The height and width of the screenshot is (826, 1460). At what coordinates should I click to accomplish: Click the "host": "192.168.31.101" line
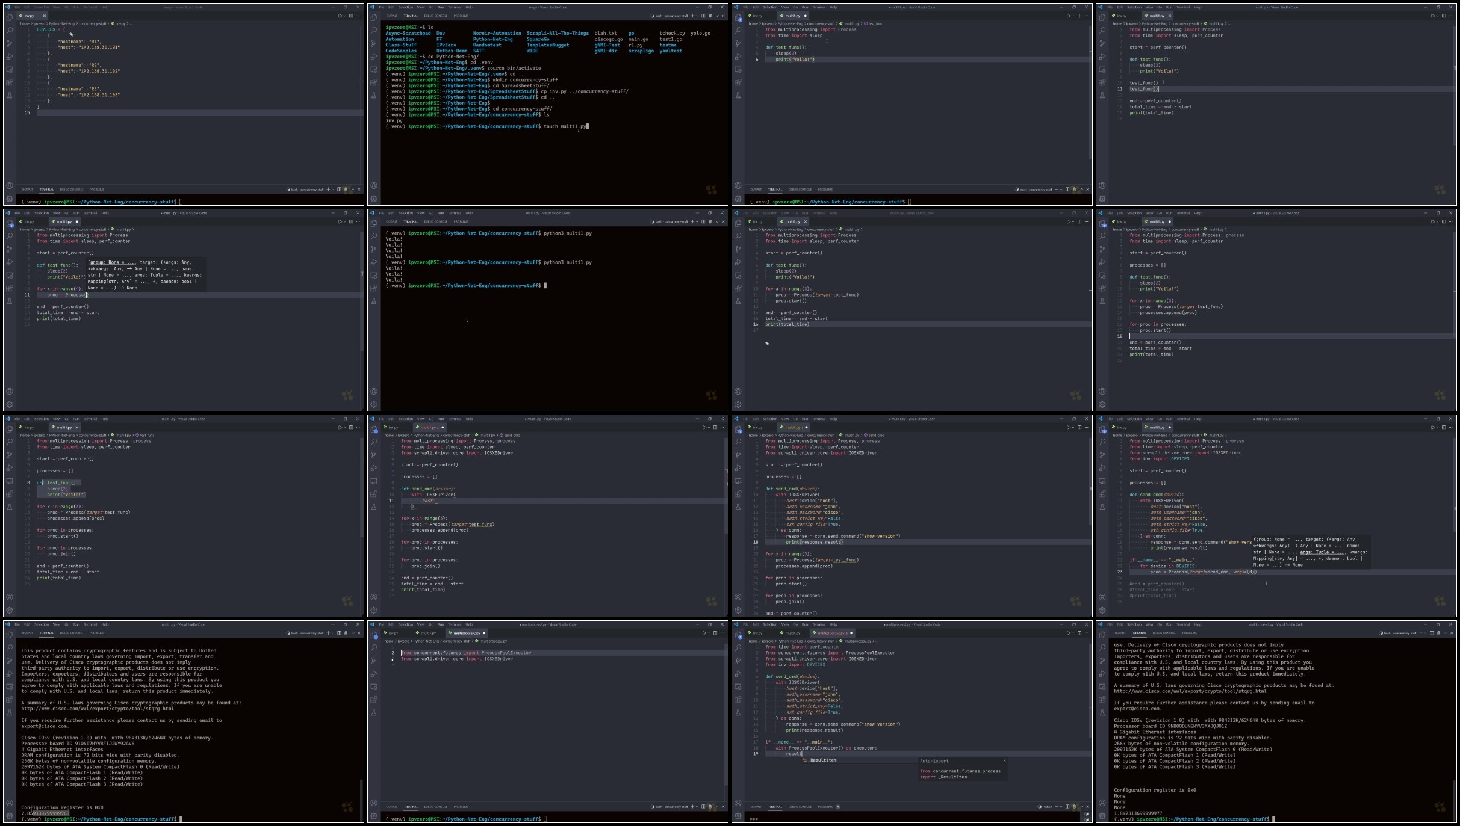(89, 47)
